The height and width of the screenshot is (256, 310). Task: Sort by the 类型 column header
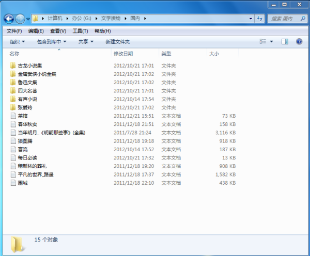coord(166,54)
